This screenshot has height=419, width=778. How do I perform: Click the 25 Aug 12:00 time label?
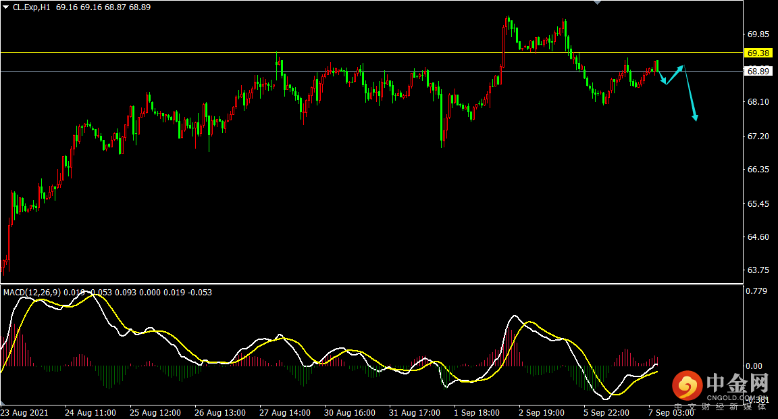click(x=155, y=412)
